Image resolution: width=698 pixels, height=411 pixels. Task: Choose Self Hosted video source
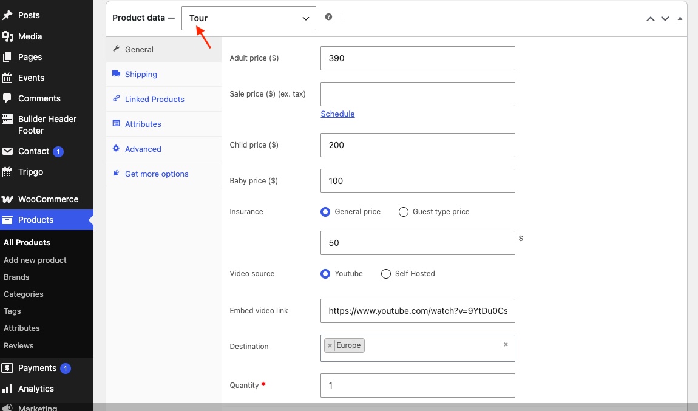[386, 274]
